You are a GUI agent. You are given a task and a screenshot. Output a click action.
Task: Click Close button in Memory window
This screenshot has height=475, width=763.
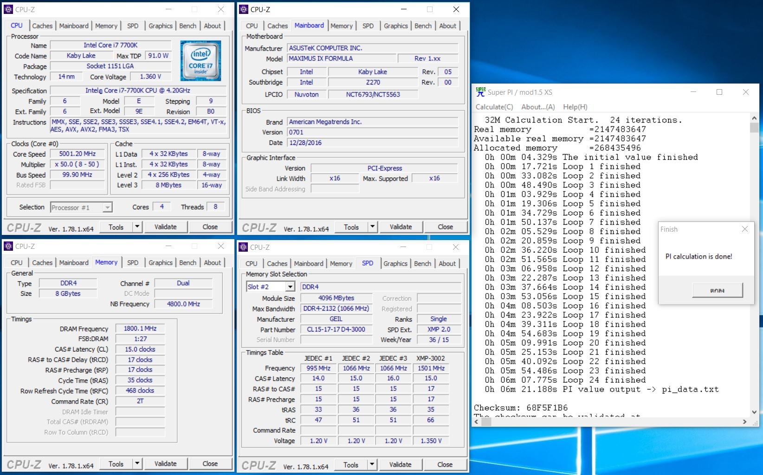[x=210, y=463]
